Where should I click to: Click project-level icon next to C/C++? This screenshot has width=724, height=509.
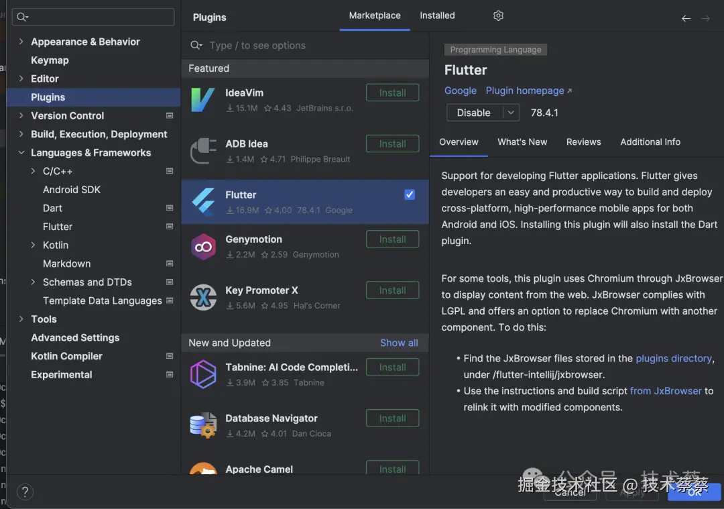pos(170,172)
